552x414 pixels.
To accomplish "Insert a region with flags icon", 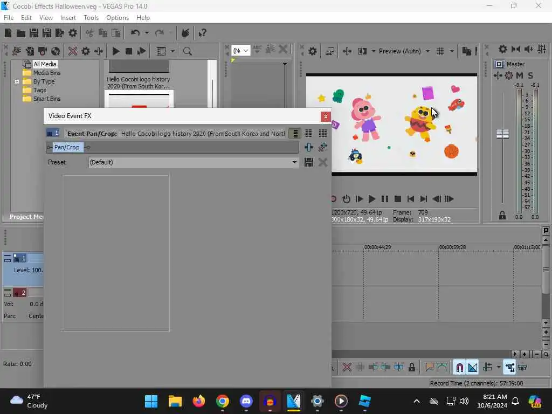I will (x=442, y=367).
